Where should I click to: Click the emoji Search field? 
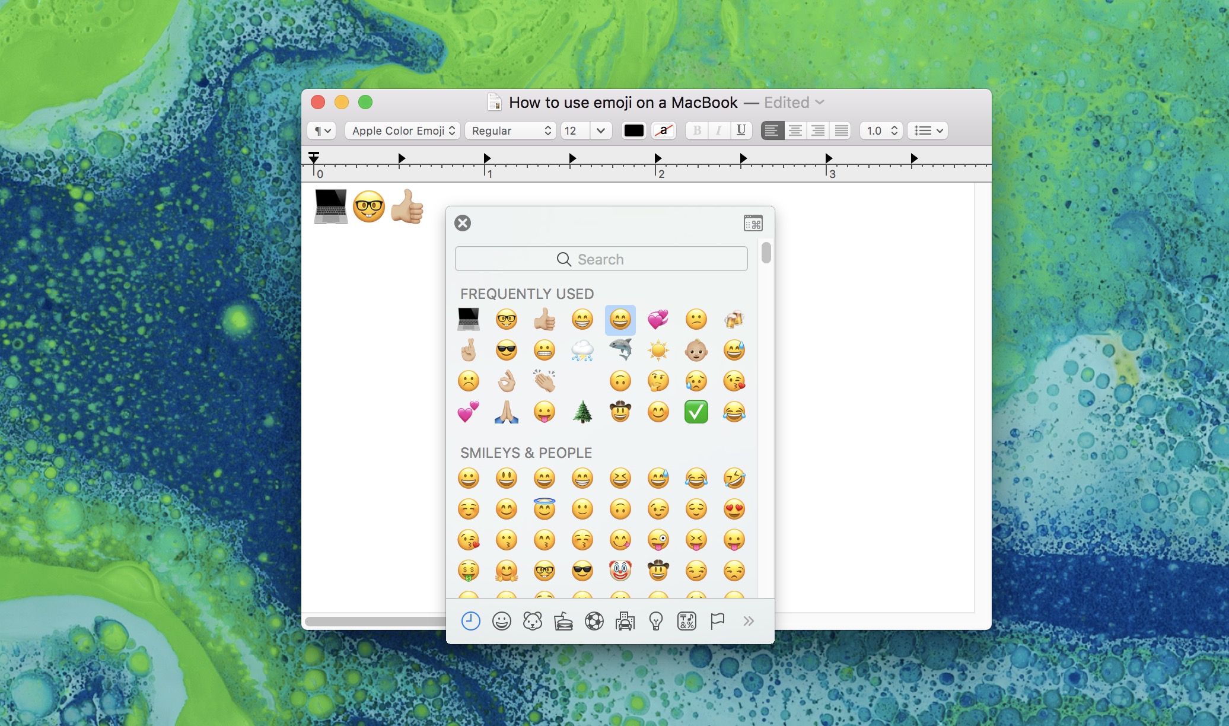pyautogui.click(x=600, y=259)
